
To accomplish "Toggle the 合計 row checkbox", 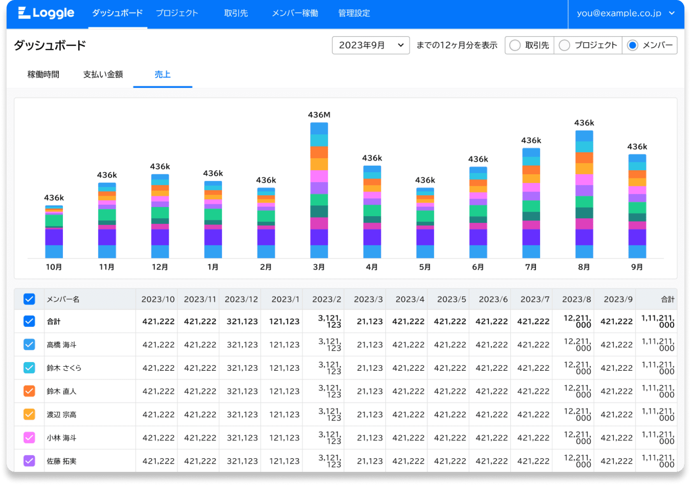I will 29,321.
